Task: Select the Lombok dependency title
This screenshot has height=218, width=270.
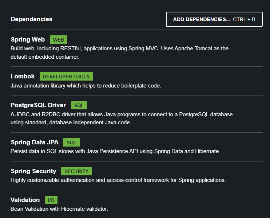Action: [x=23, y=76]
